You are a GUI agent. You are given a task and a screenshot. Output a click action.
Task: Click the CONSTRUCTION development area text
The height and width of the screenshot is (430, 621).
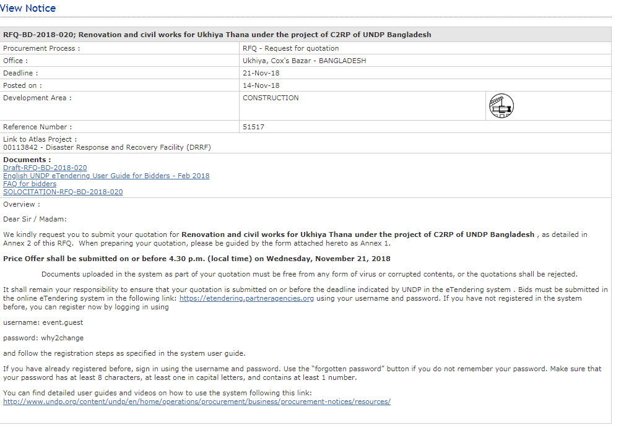(x=271, y=98)
